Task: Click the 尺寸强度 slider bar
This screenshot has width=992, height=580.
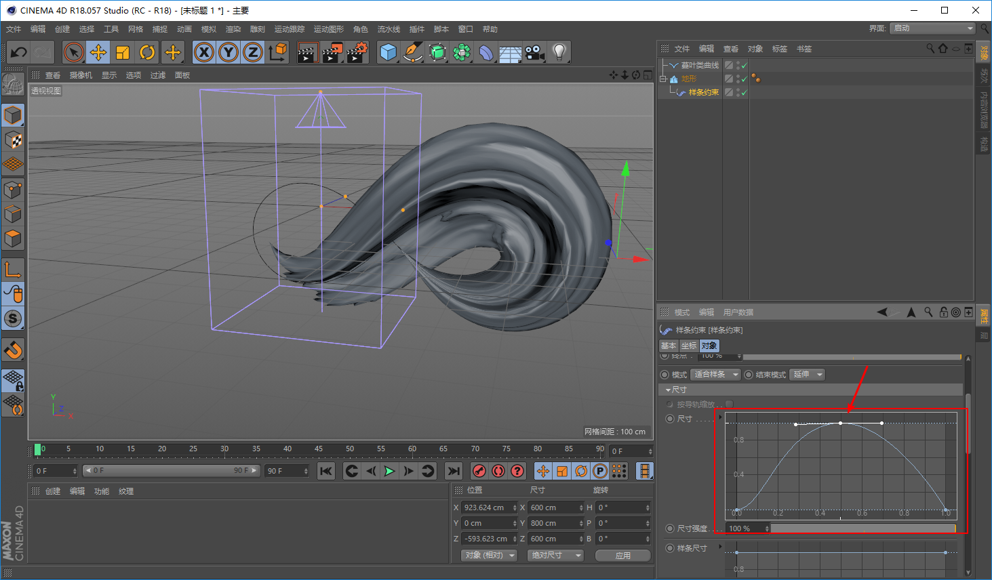Action: [863, 529]
